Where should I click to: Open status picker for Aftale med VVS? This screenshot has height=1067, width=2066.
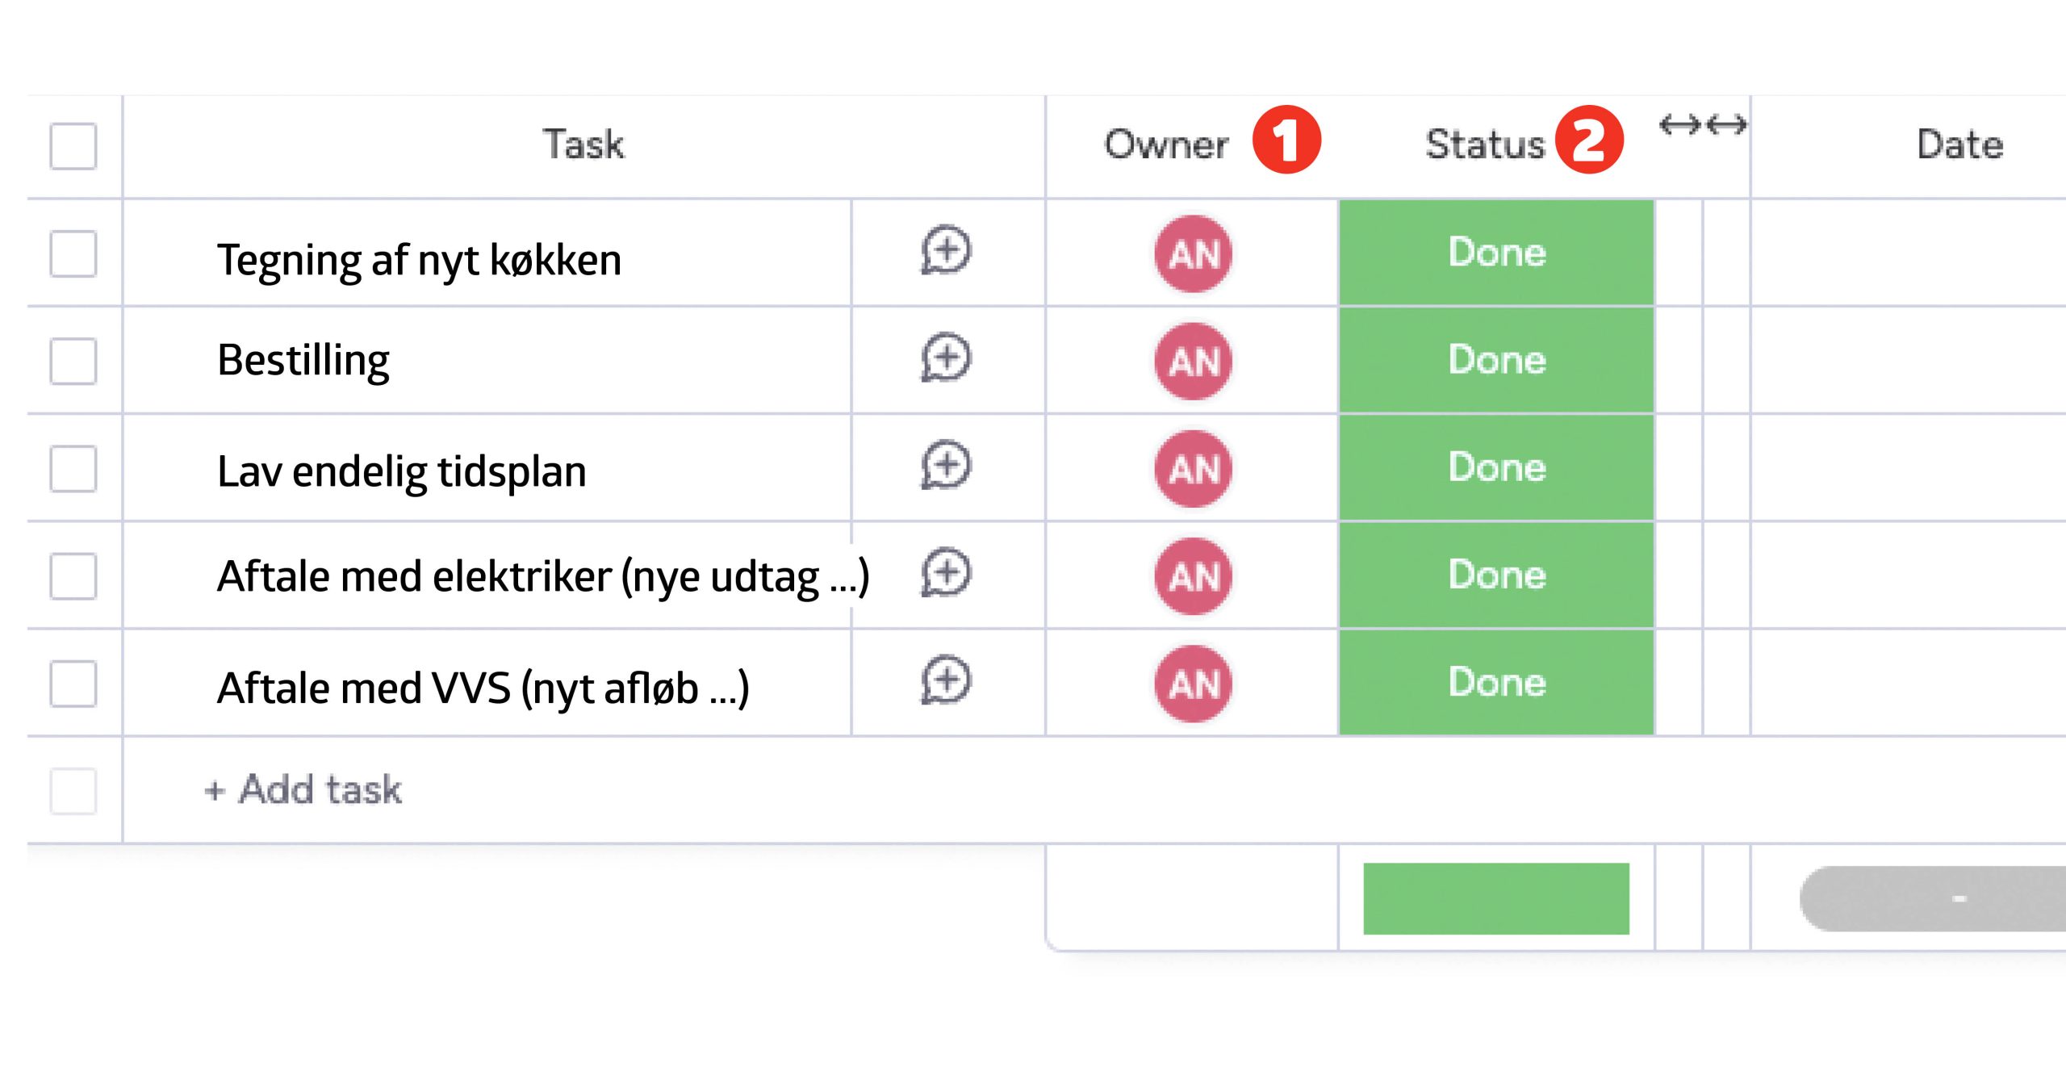click(1496, 683)
